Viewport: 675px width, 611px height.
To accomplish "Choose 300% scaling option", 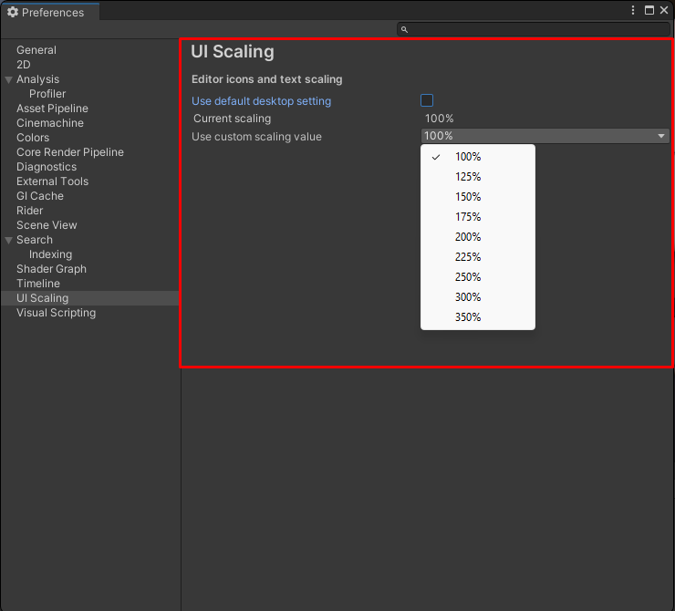I will (478, 297).
